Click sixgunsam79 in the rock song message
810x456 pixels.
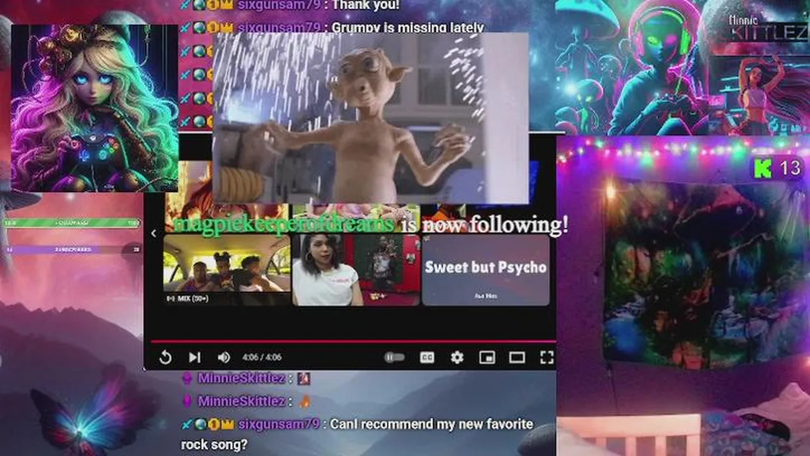pyautogui.click(x=279, y=424)
